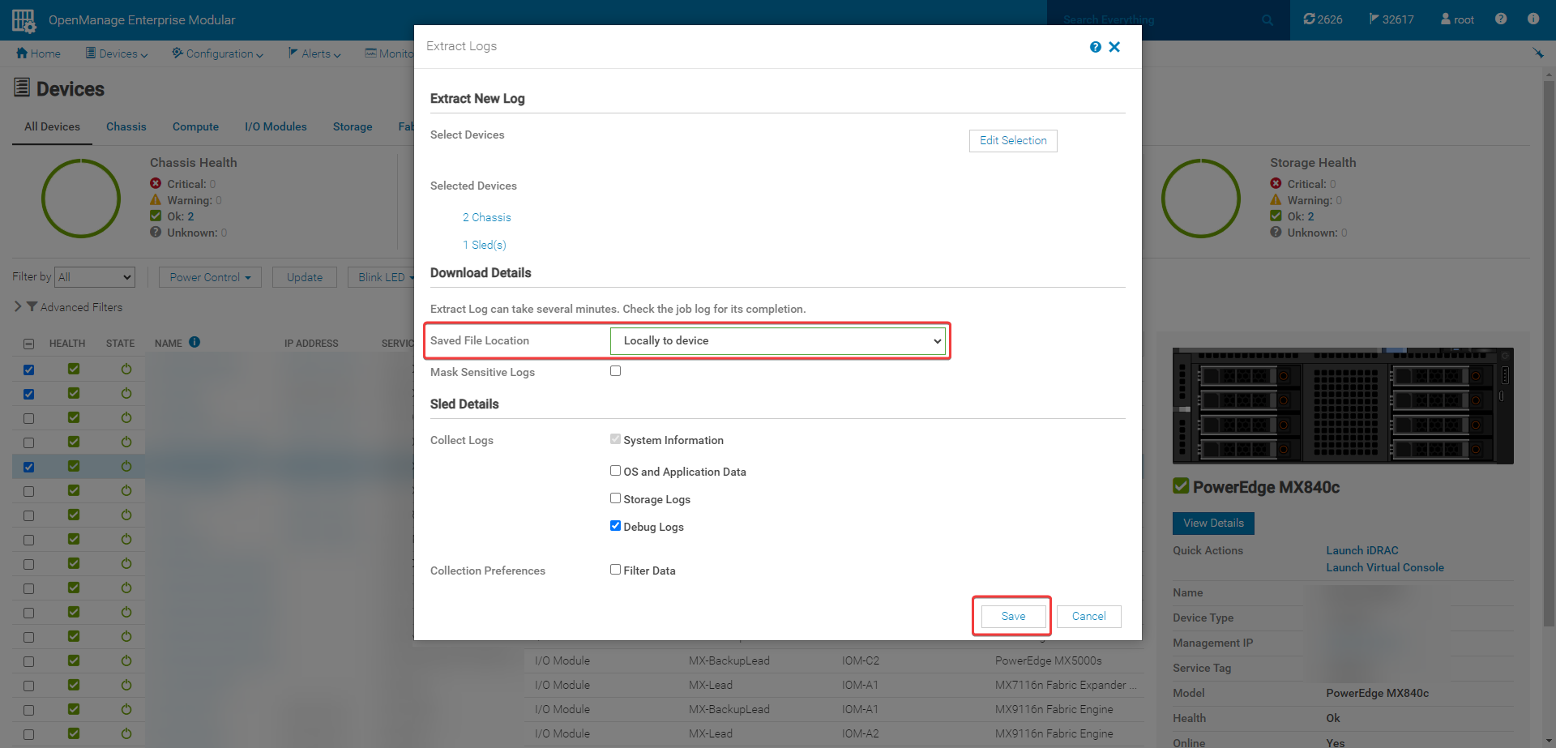This screenshot has width=1556, height=748.
Task: Click the Launch iDRAC link
Action: (x=1361, y=550)
